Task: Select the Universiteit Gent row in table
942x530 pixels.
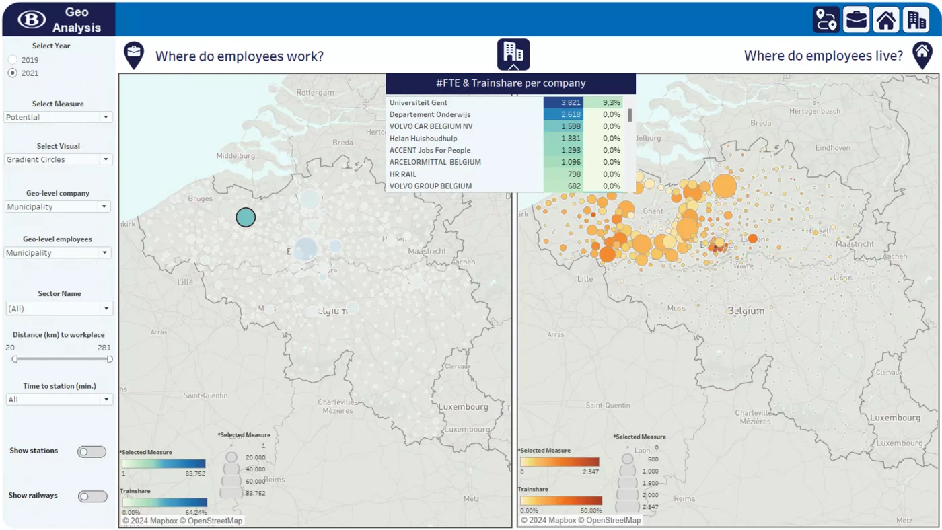Action: tap(464, 103)
